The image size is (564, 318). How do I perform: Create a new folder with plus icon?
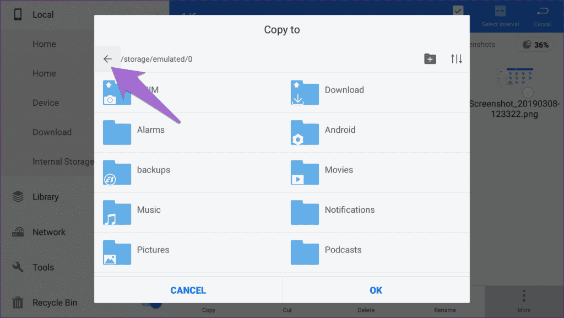(x=430, y=58)
